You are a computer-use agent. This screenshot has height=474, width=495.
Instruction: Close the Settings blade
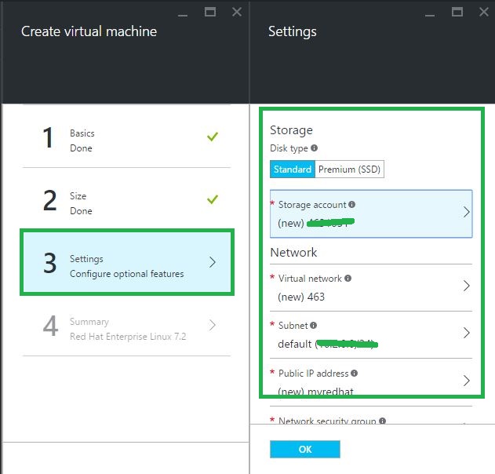(483, 12)
